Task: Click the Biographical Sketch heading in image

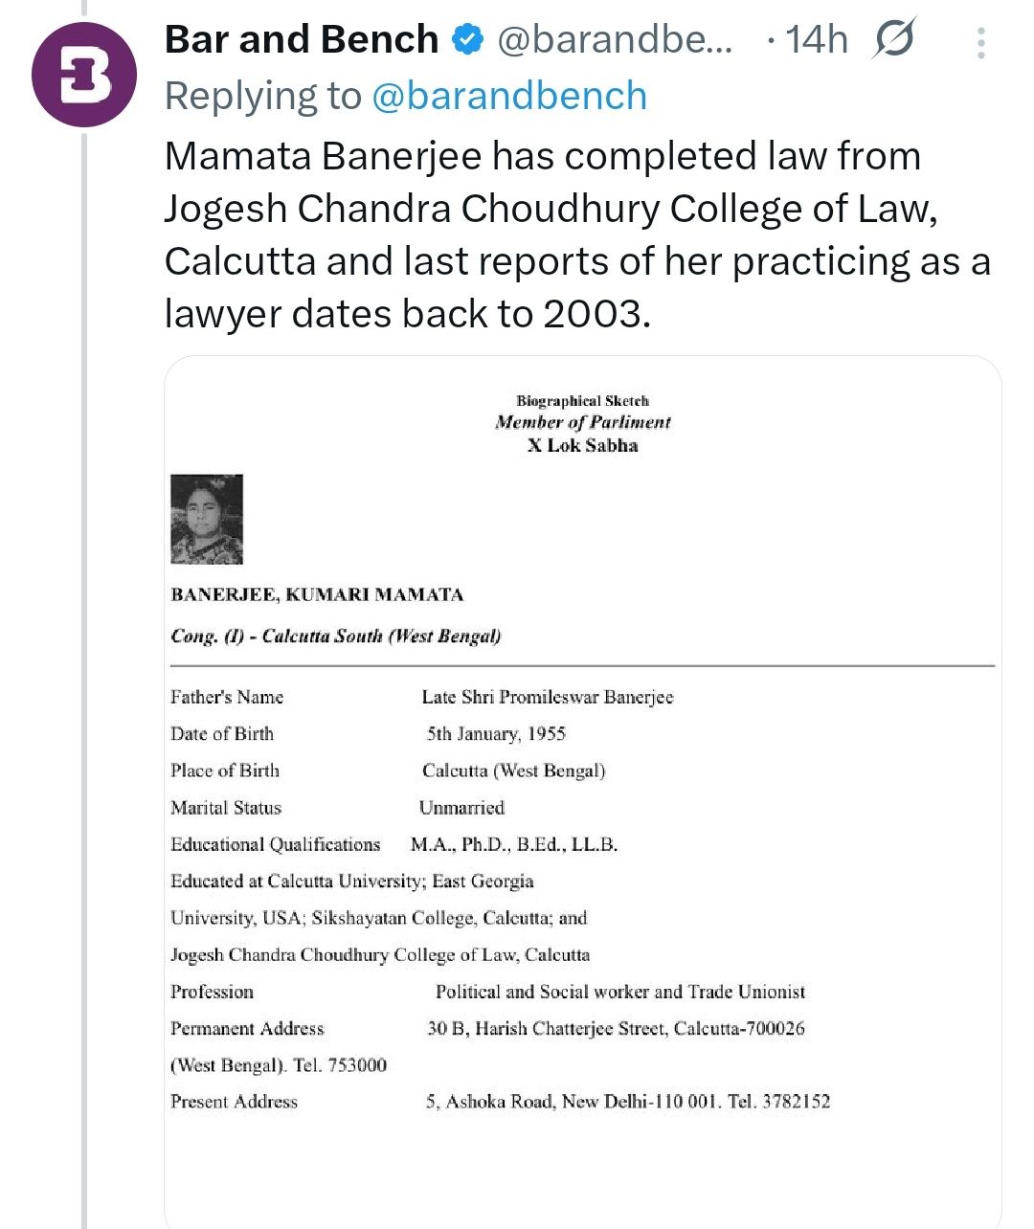Action: 582,401
